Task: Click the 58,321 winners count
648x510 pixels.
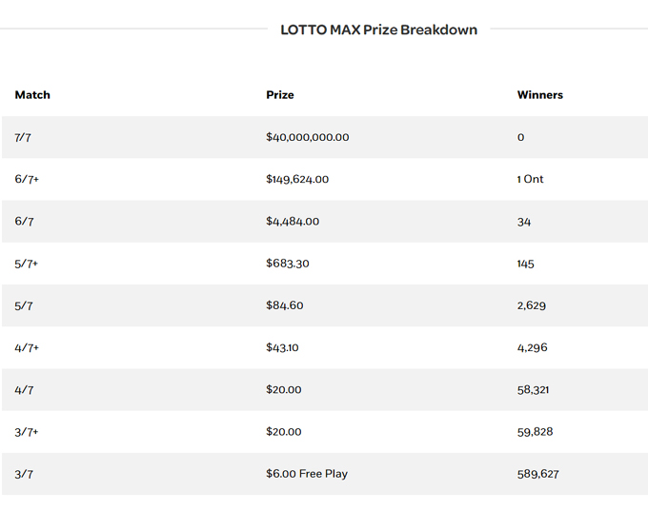Action: [x=533, y=389]
